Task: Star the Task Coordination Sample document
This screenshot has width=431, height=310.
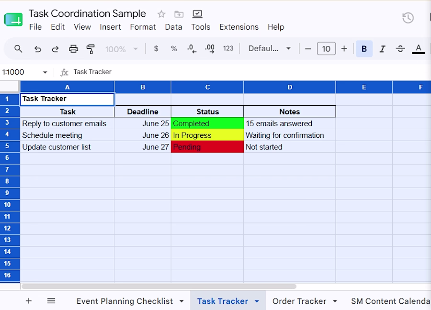Action: (x=161, y=14)
